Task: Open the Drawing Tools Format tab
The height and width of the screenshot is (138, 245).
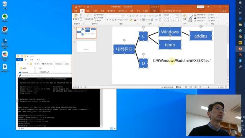Action: 155,11
